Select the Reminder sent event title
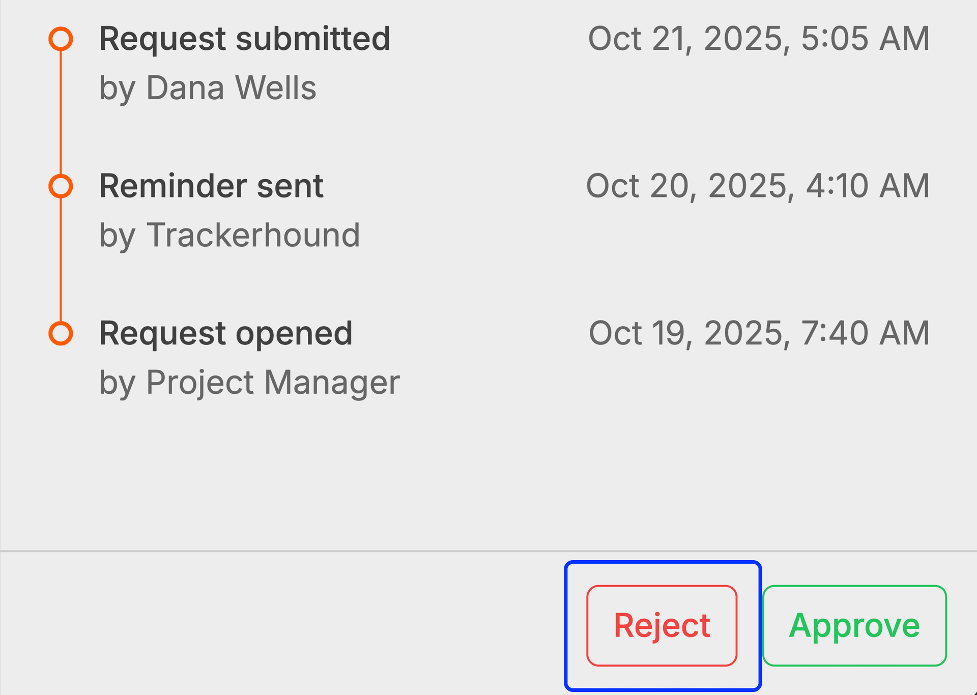The width and height of the screenshot is (977, 695). click(x=211, y=186)
